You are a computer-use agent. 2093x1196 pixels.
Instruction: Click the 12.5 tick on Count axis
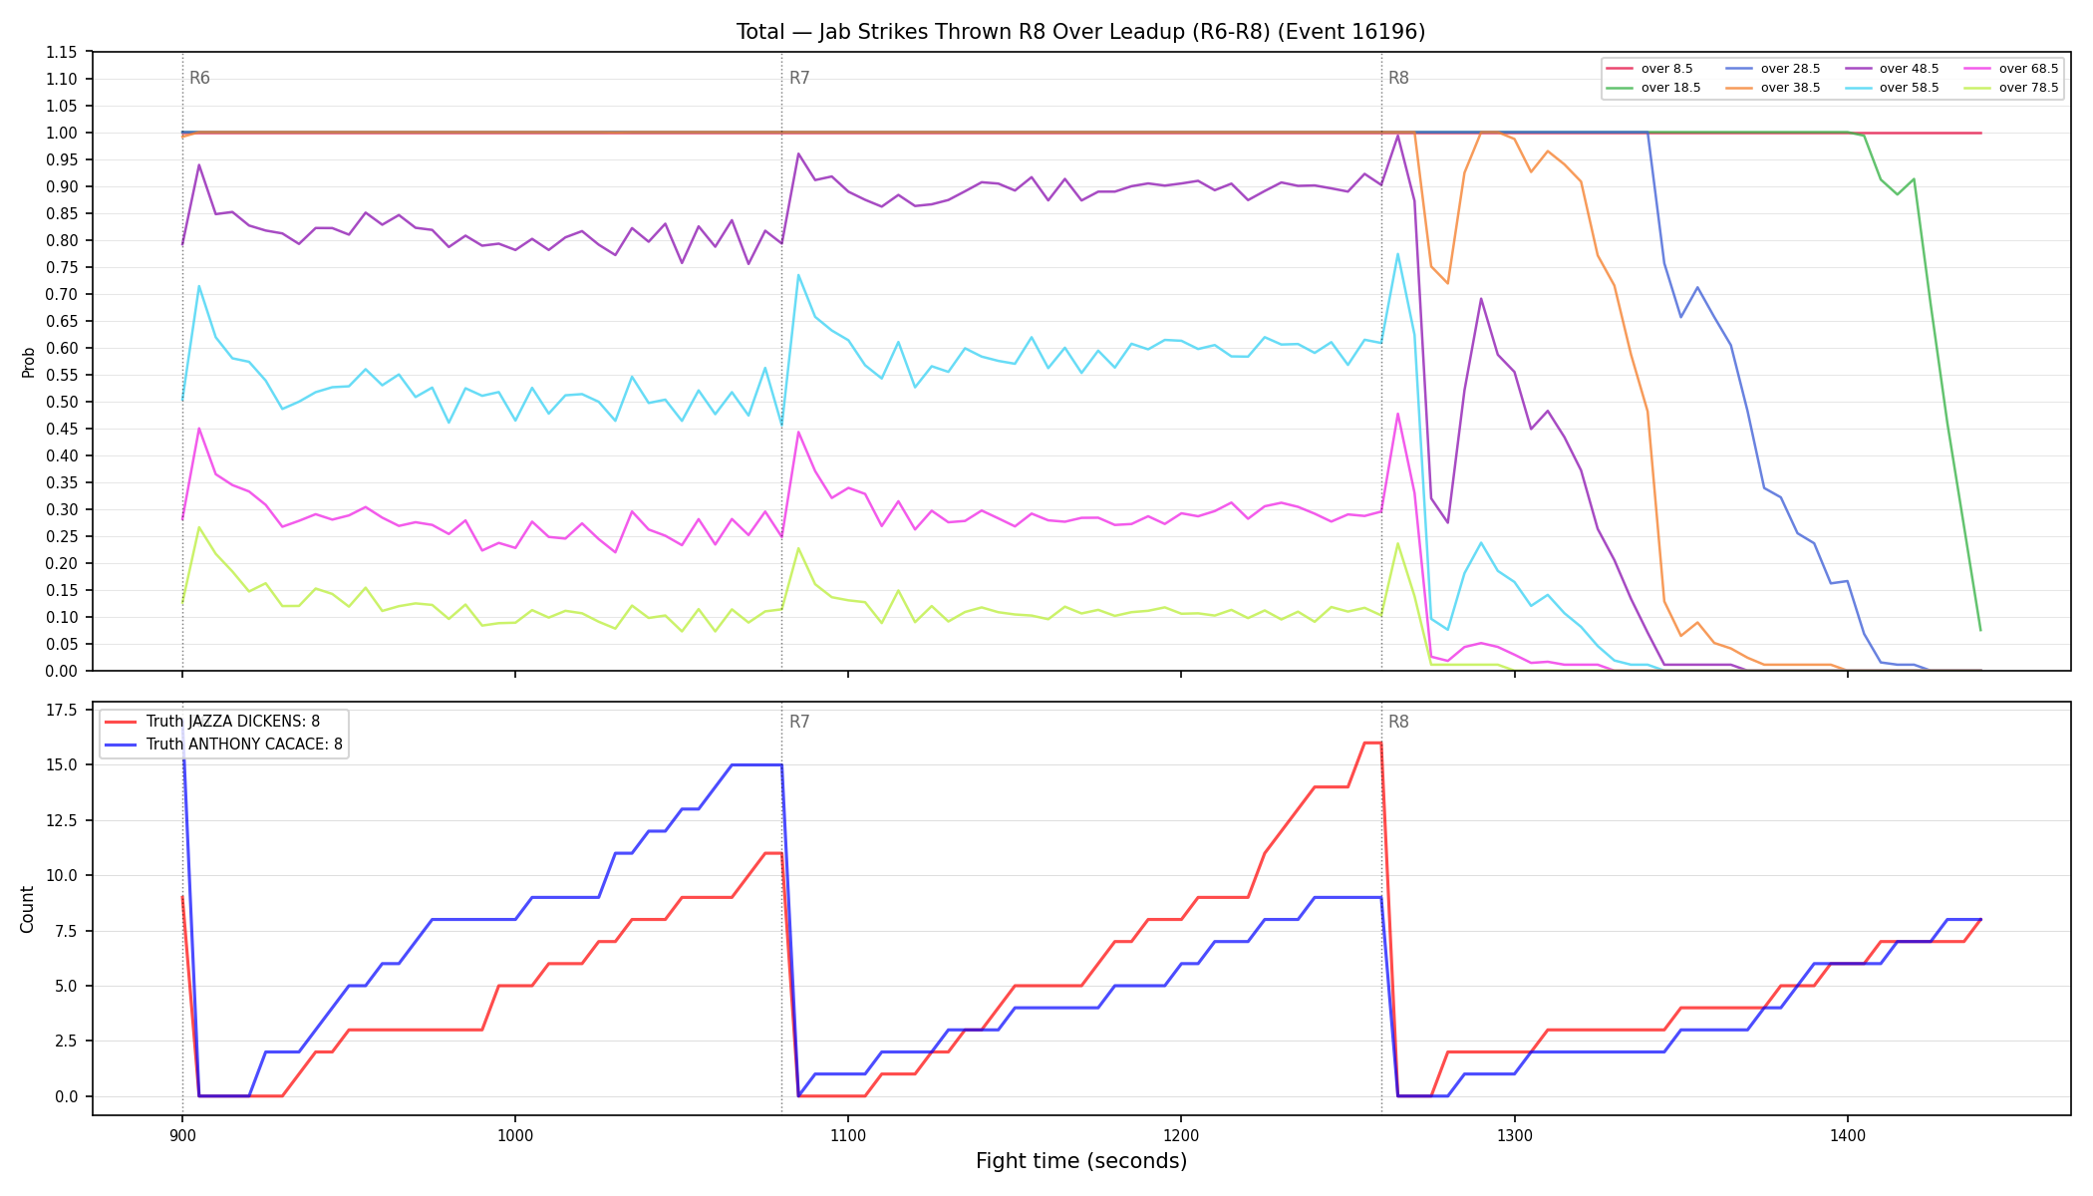(62, 820)
